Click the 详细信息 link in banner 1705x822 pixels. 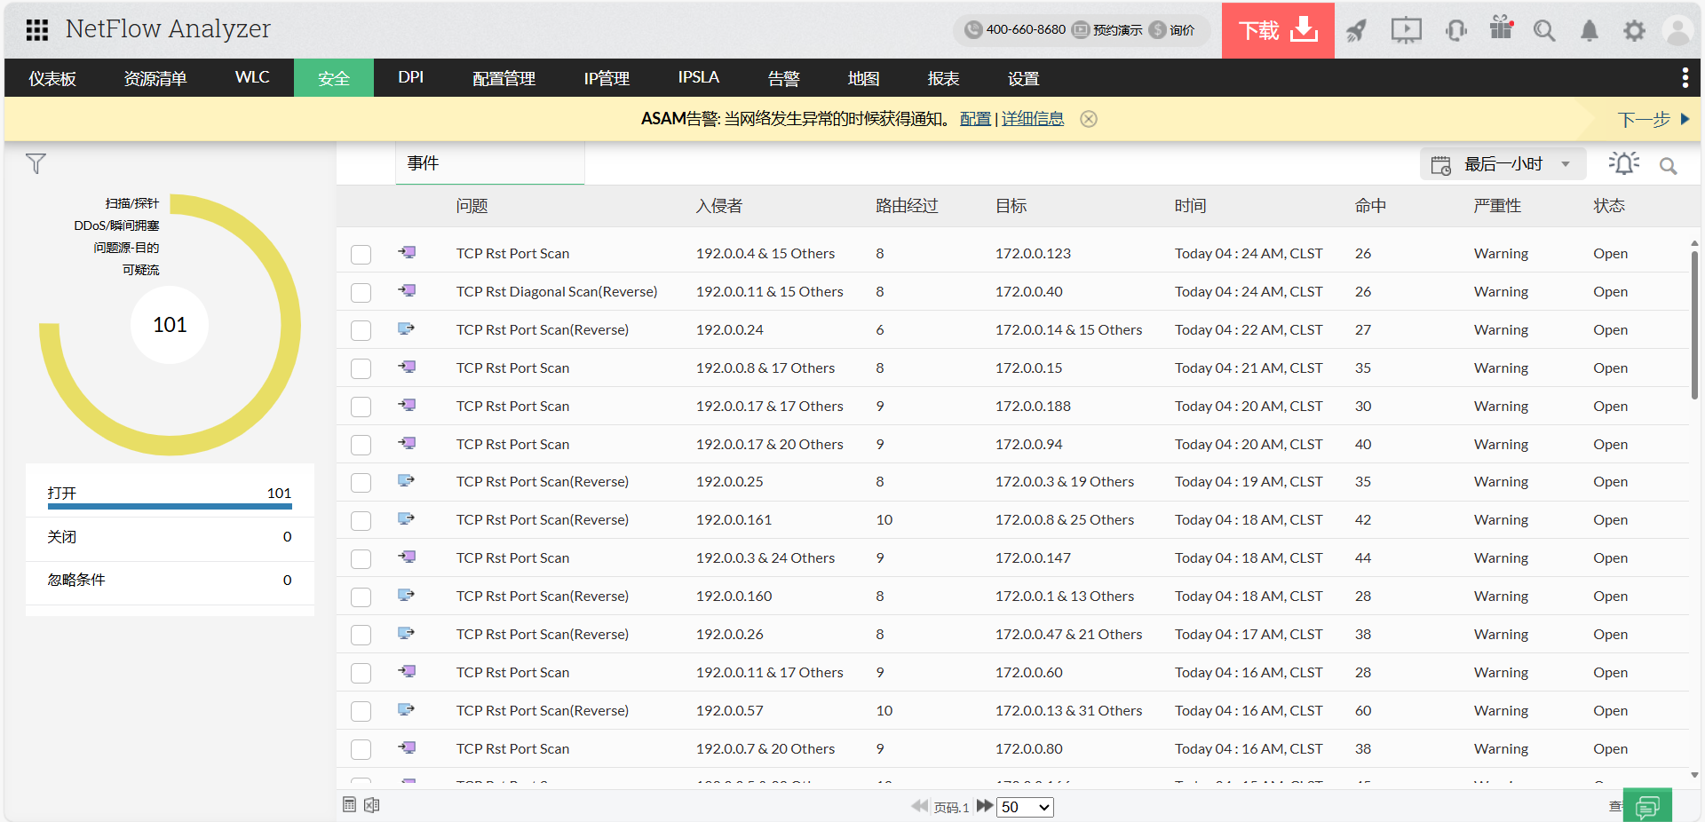pyautogui.click(x=1032, y=119)
